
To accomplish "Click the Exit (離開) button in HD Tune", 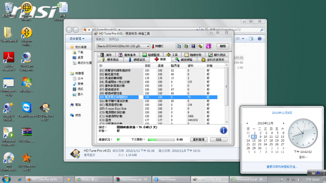I will point(223,46).
